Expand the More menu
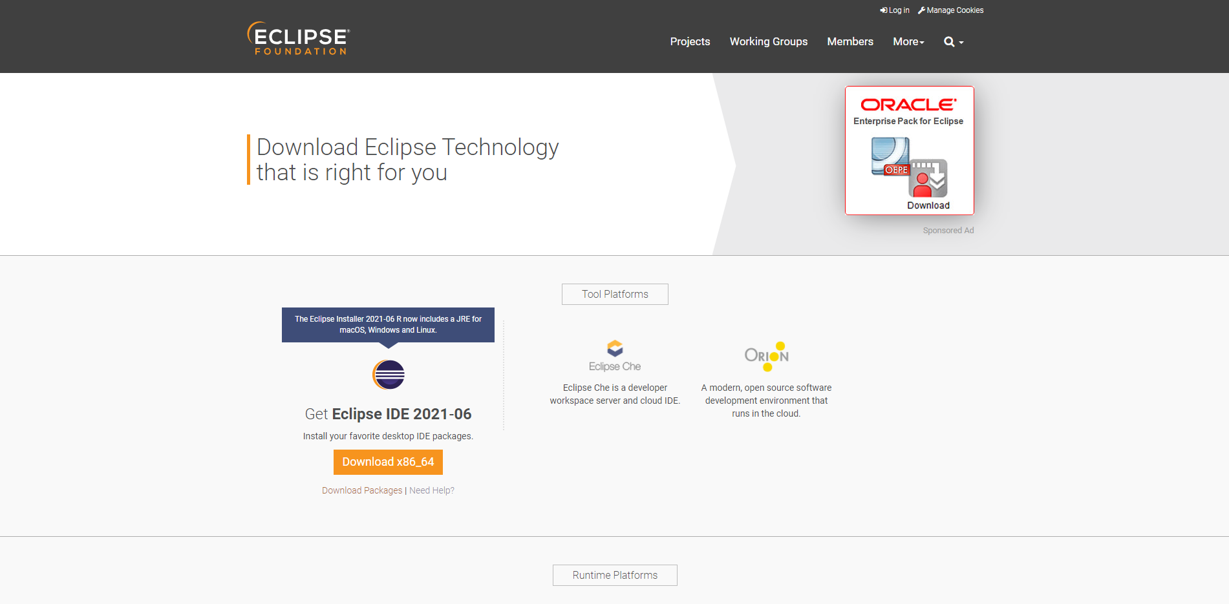This screenshot has width=1229, height=604. tap(908, 42)
